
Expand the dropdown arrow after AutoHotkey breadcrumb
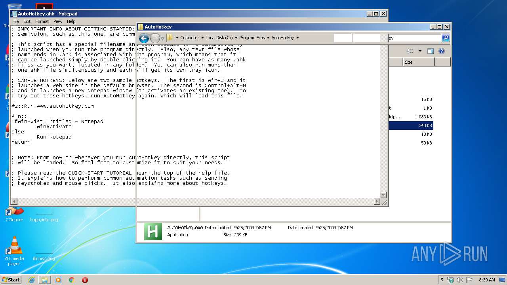point(297,38)
